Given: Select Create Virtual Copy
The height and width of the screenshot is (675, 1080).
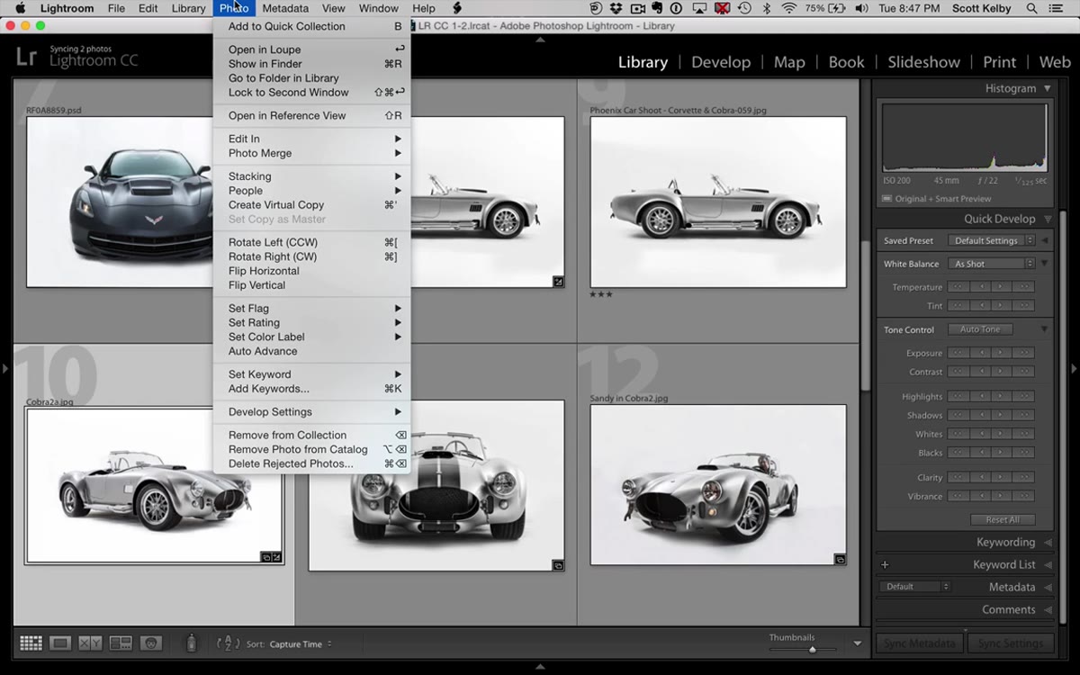Looking at the screenshot, I should click(311, 204).
